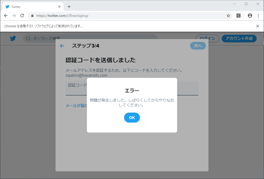The image size is (264, 179).
Task: Open a new browser tab
Action: click(69, 7)
